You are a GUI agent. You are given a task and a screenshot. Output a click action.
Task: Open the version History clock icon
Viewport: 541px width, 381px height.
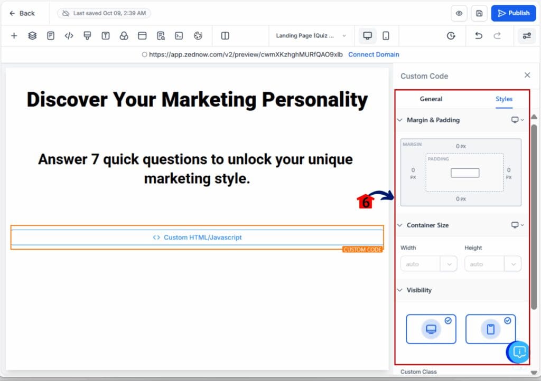tap(451, 35)
